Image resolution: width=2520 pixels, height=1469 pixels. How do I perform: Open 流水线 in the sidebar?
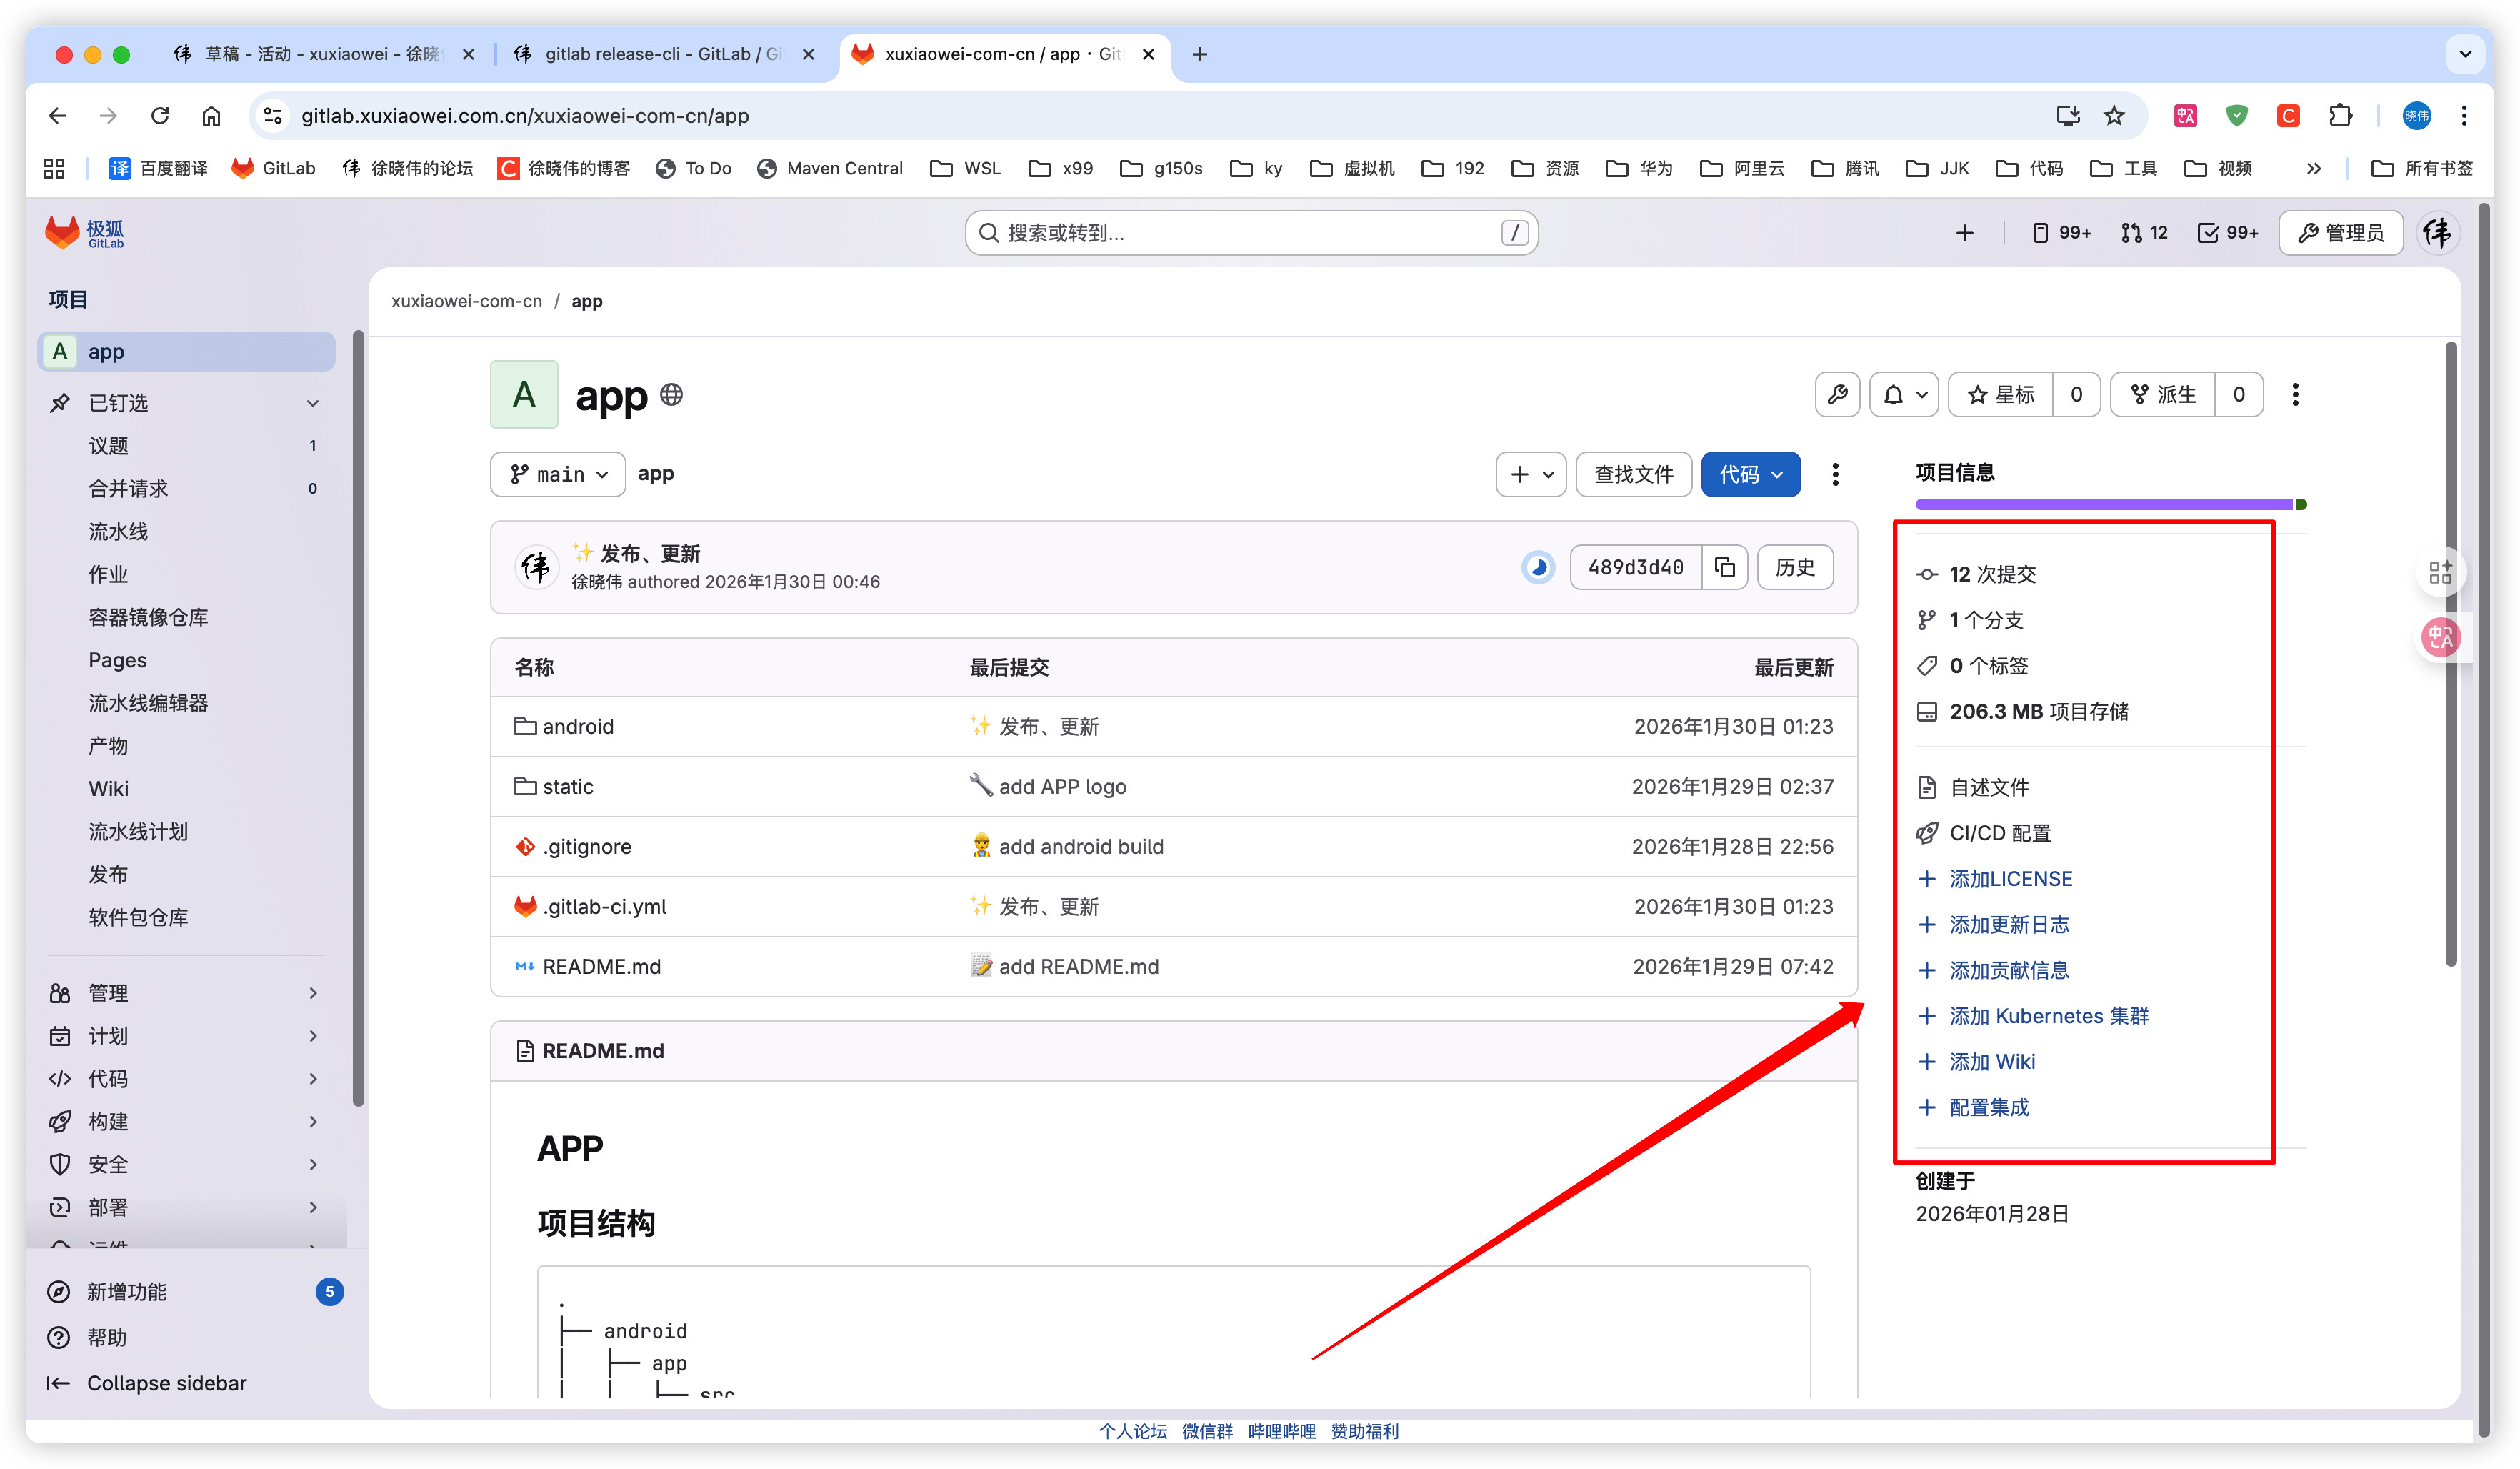pyautogui.click(x=118, y=531)
